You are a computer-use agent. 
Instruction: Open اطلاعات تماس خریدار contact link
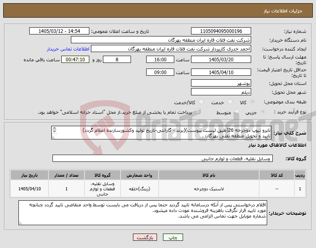pyautogui.click(x=68, y=49)
